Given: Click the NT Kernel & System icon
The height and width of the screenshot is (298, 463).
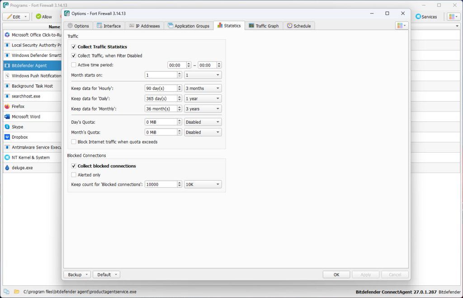Looking at the screenshot, I should (7, 158).
